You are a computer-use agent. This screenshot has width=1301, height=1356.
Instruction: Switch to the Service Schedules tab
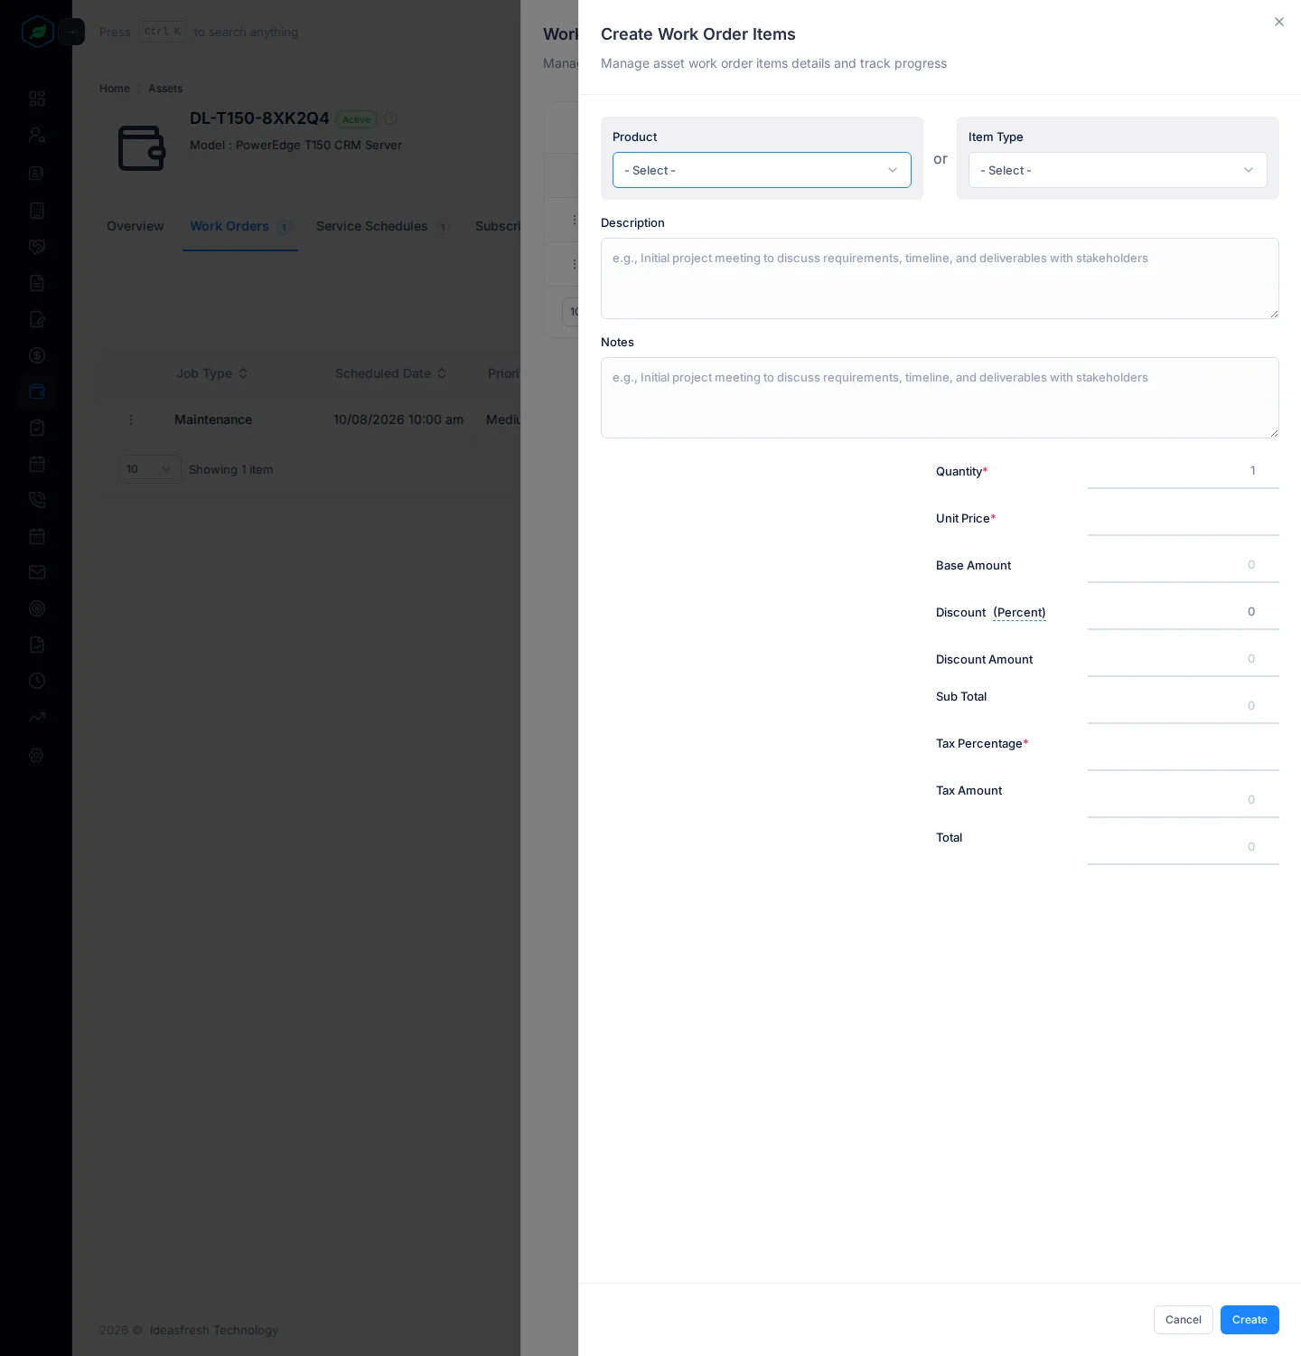click(382, 226)
